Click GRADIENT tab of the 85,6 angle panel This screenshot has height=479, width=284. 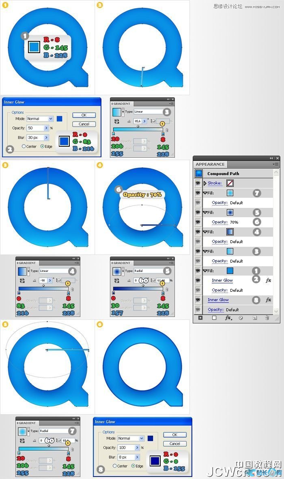(122, 104)
